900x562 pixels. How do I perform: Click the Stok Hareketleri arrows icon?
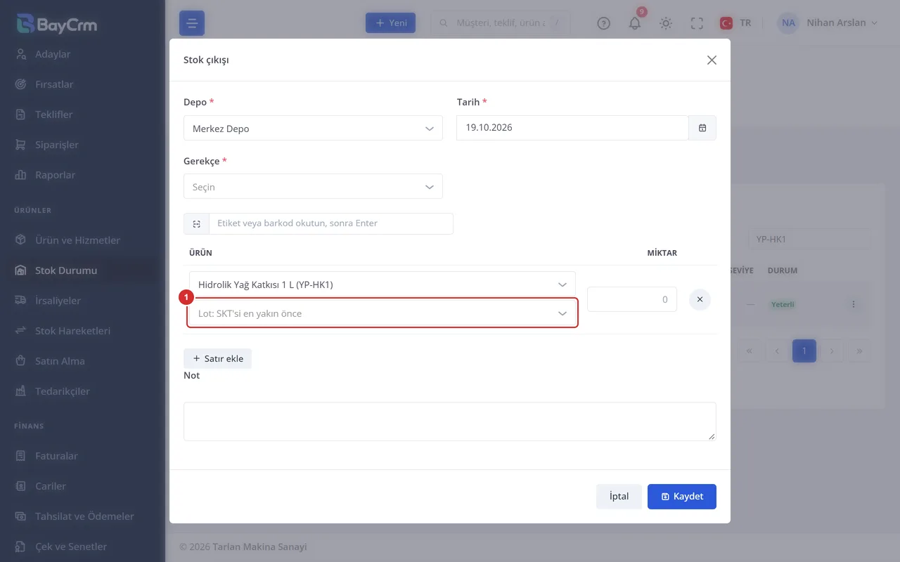tap(21, 331)
